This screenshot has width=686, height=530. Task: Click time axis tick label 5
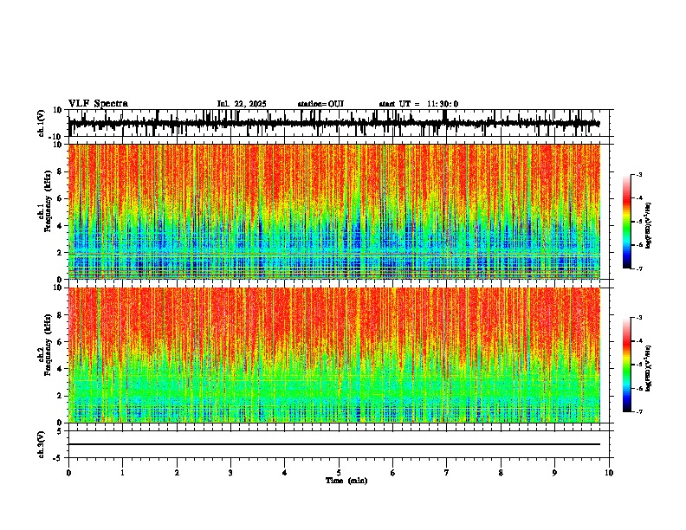click(x=339, y=473)
